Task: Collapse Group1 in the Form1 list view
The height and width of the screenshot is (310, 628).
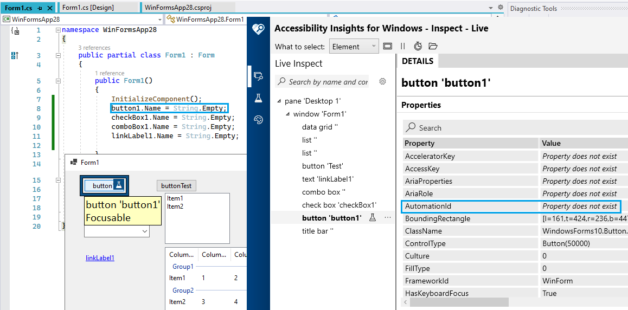Action: [183, 266]
